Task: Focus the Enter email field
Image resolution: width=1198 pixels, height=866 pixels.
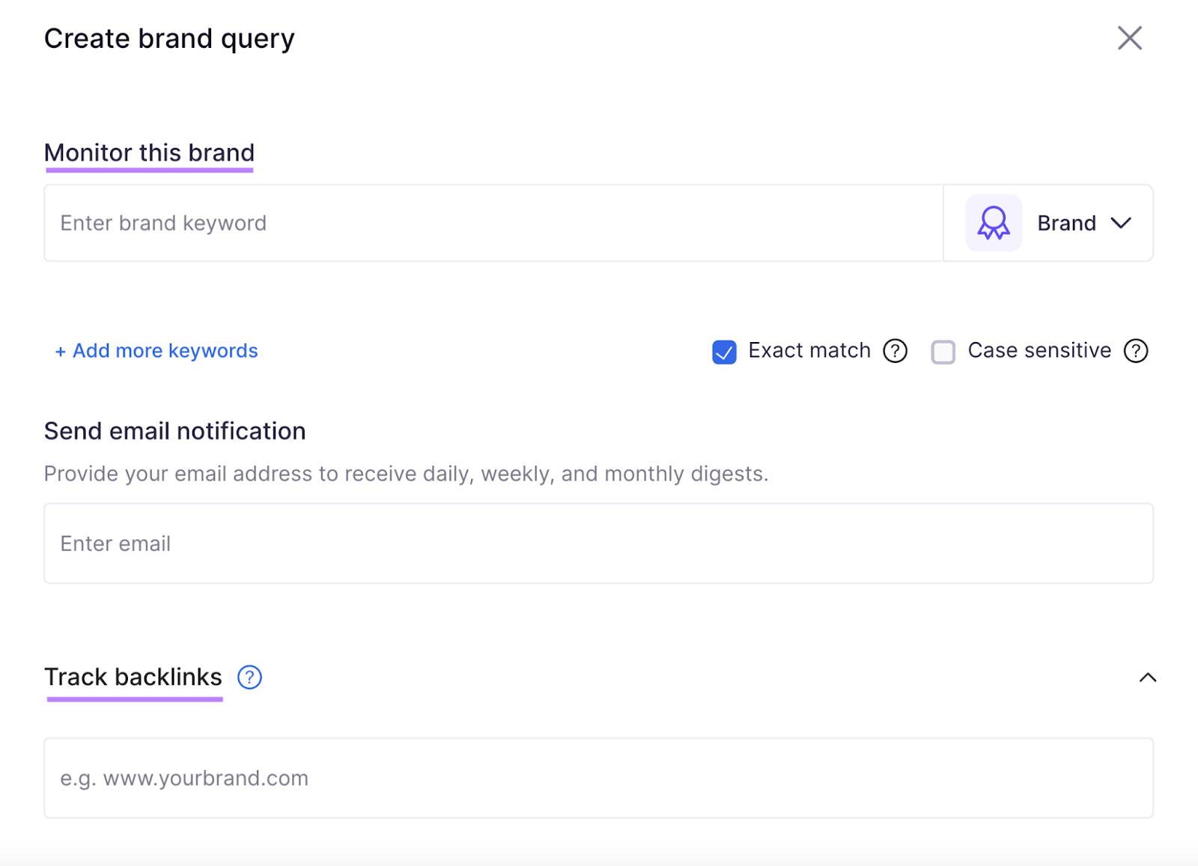Action: 524,543
